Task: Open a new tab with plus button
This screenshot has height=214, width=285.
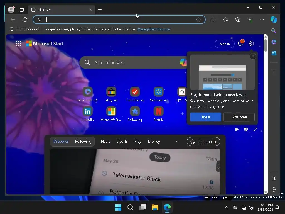Action: click(100, 10)
